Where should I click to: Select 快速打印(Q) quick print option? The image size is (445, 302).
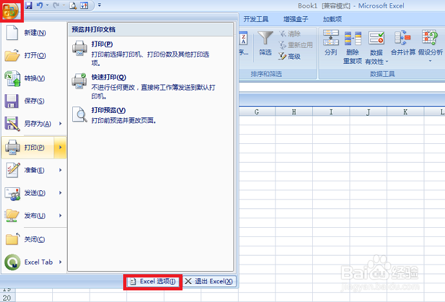tap(151, 86)
